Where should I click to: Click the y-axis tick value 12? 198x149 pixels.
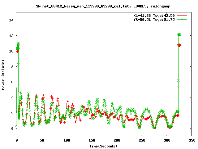coord(11,36)
